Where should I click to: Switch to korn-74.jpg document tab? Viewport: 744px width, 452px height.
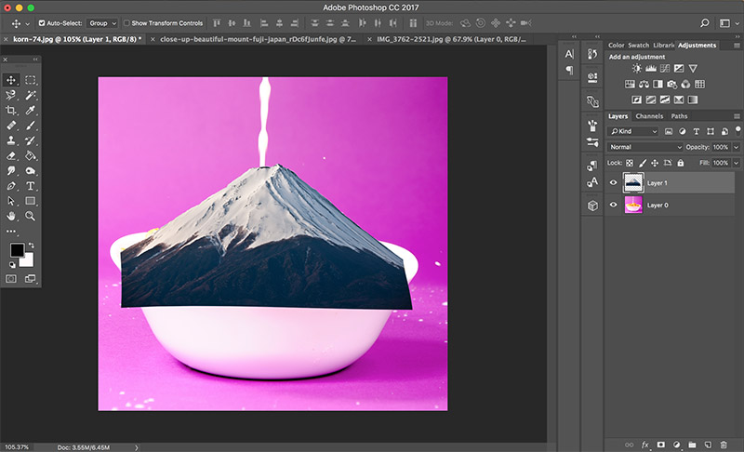77,39
